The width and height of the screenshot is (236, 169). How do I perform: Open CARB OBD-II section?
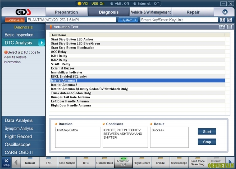(23, 152)
